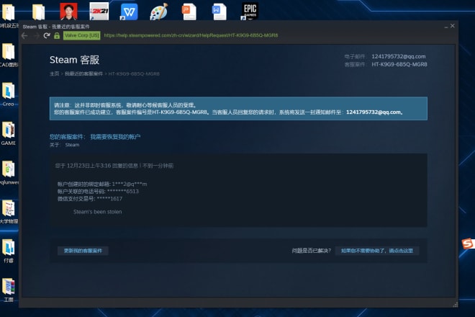Open the 工图 folder on desktop

[x=8, y=290]
